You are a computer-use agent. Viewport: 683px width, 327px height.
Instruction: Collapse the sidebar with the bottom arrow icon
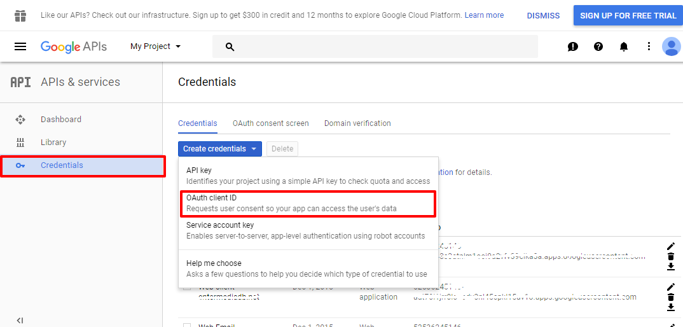pos(20,321)
